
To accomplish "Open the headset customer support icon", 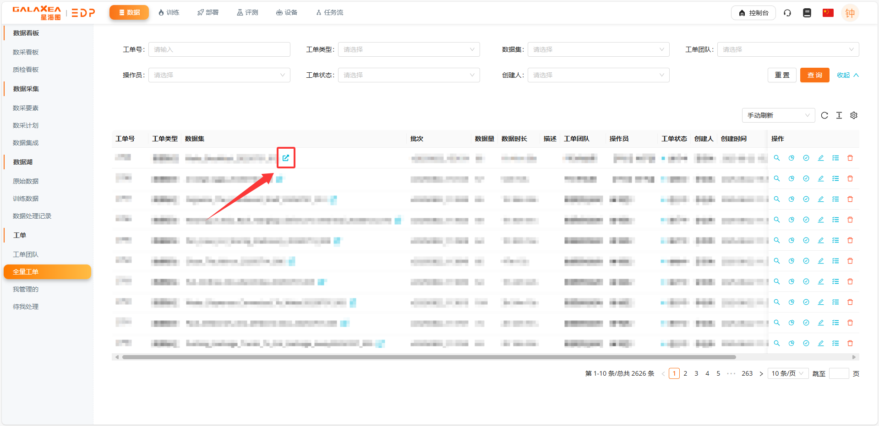I will (x=787, y=13).
